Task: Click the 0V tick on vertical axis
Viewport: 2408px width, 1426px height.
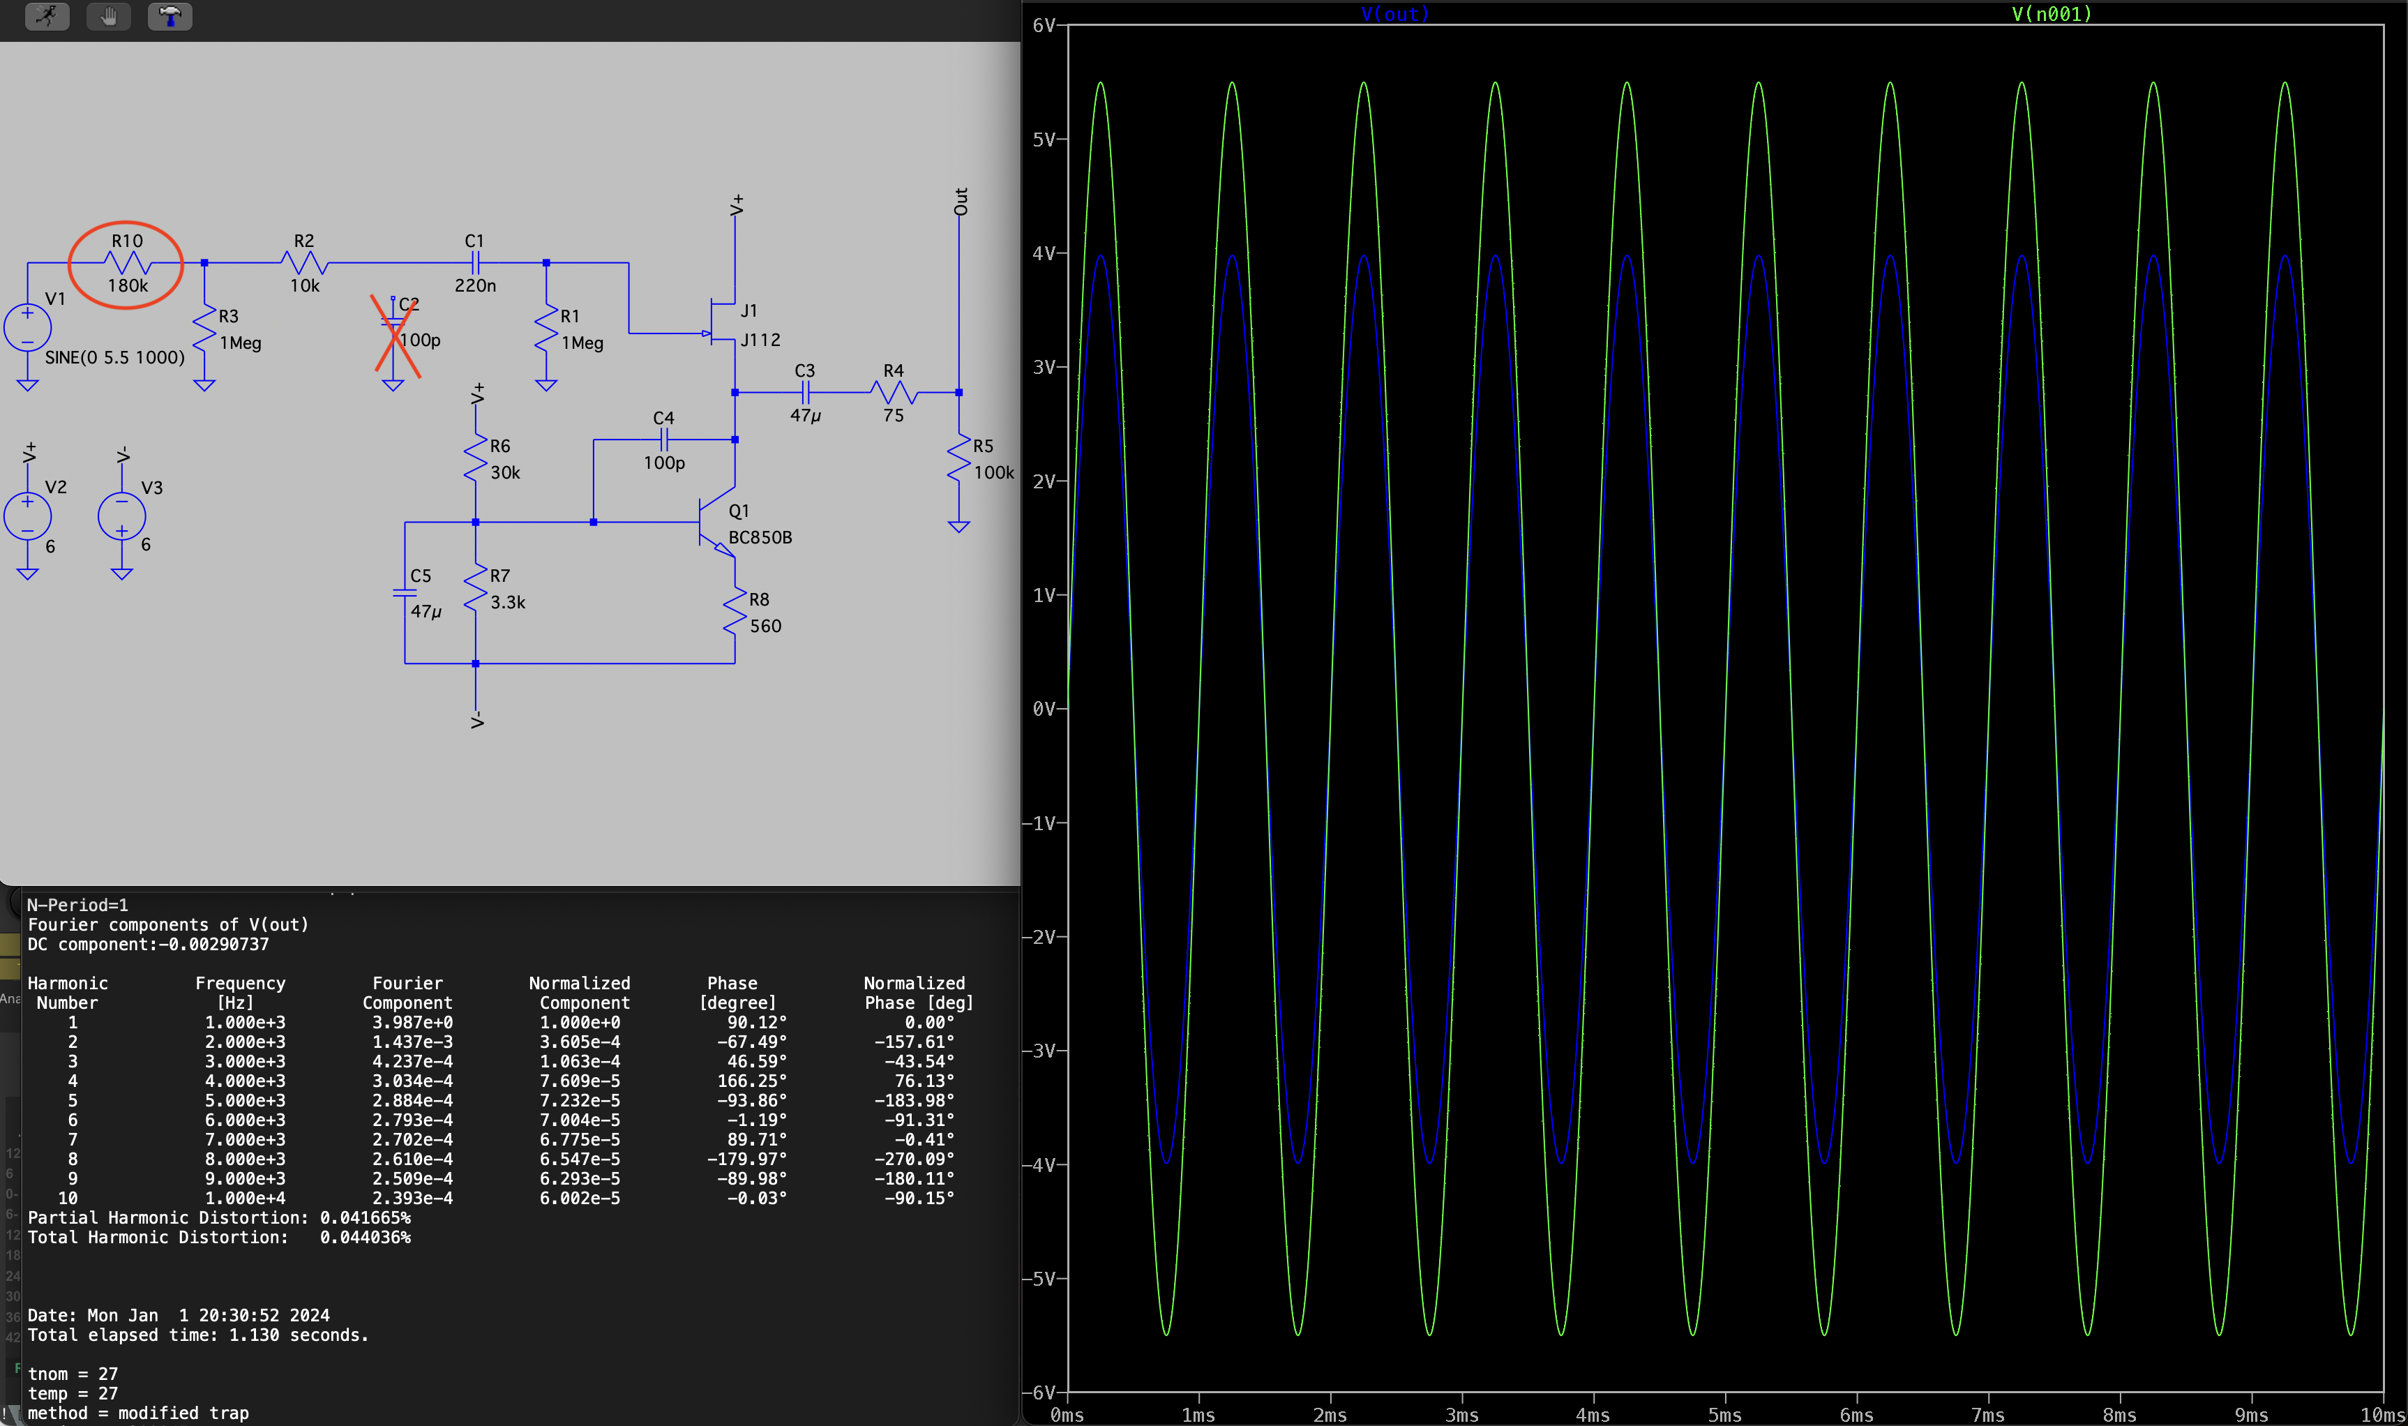Action: point(1045,709)
